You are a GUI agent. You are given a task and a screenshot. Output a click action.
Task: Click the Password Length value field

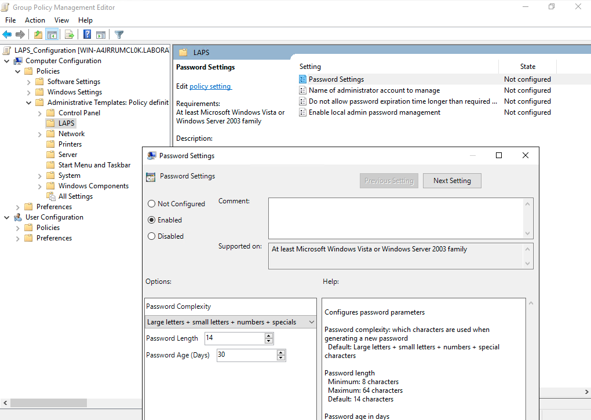point(235,338)
